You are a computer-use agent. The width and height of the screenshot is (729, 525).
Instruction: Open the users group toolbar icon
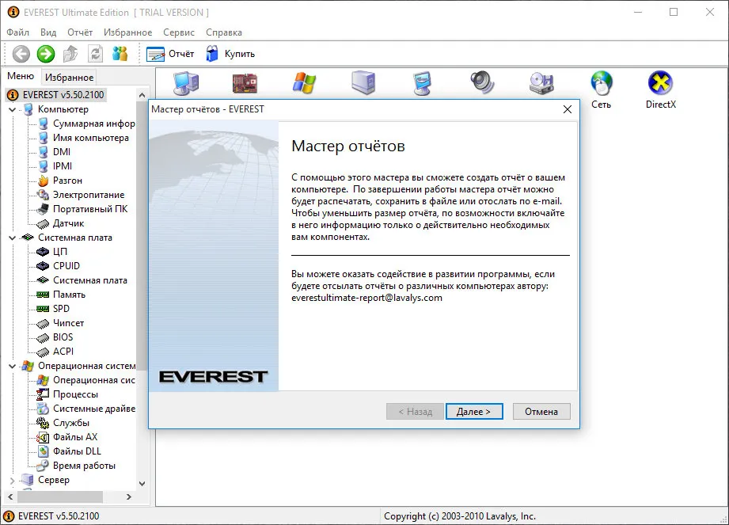[120, 54]
